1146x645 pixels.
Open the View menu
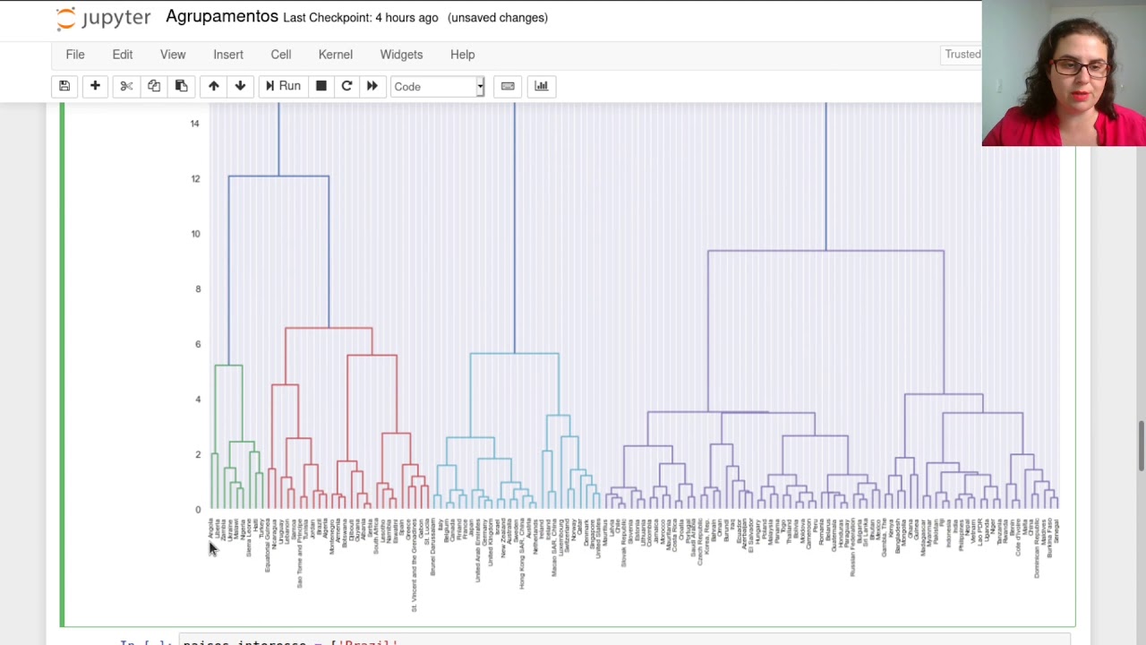tap(173, 55)
